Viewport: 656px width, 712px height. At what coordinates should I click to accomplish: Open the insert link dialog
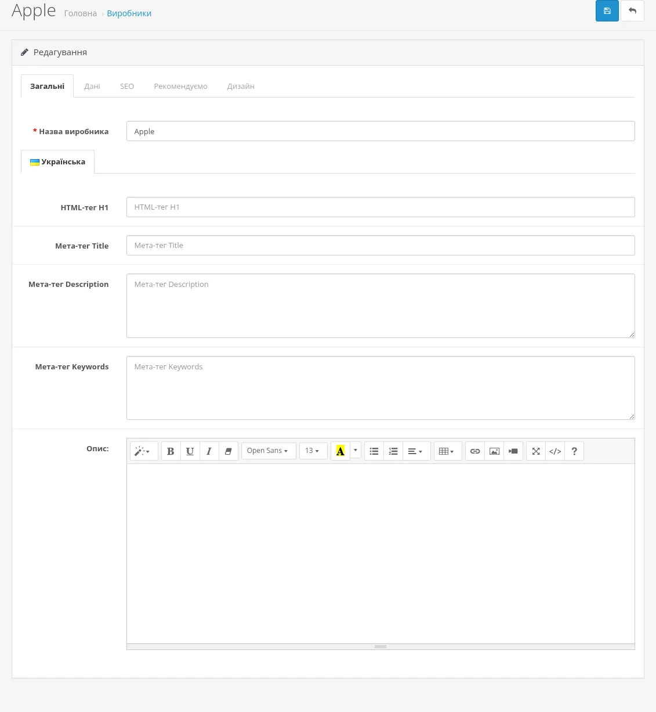tap(475, 451)
